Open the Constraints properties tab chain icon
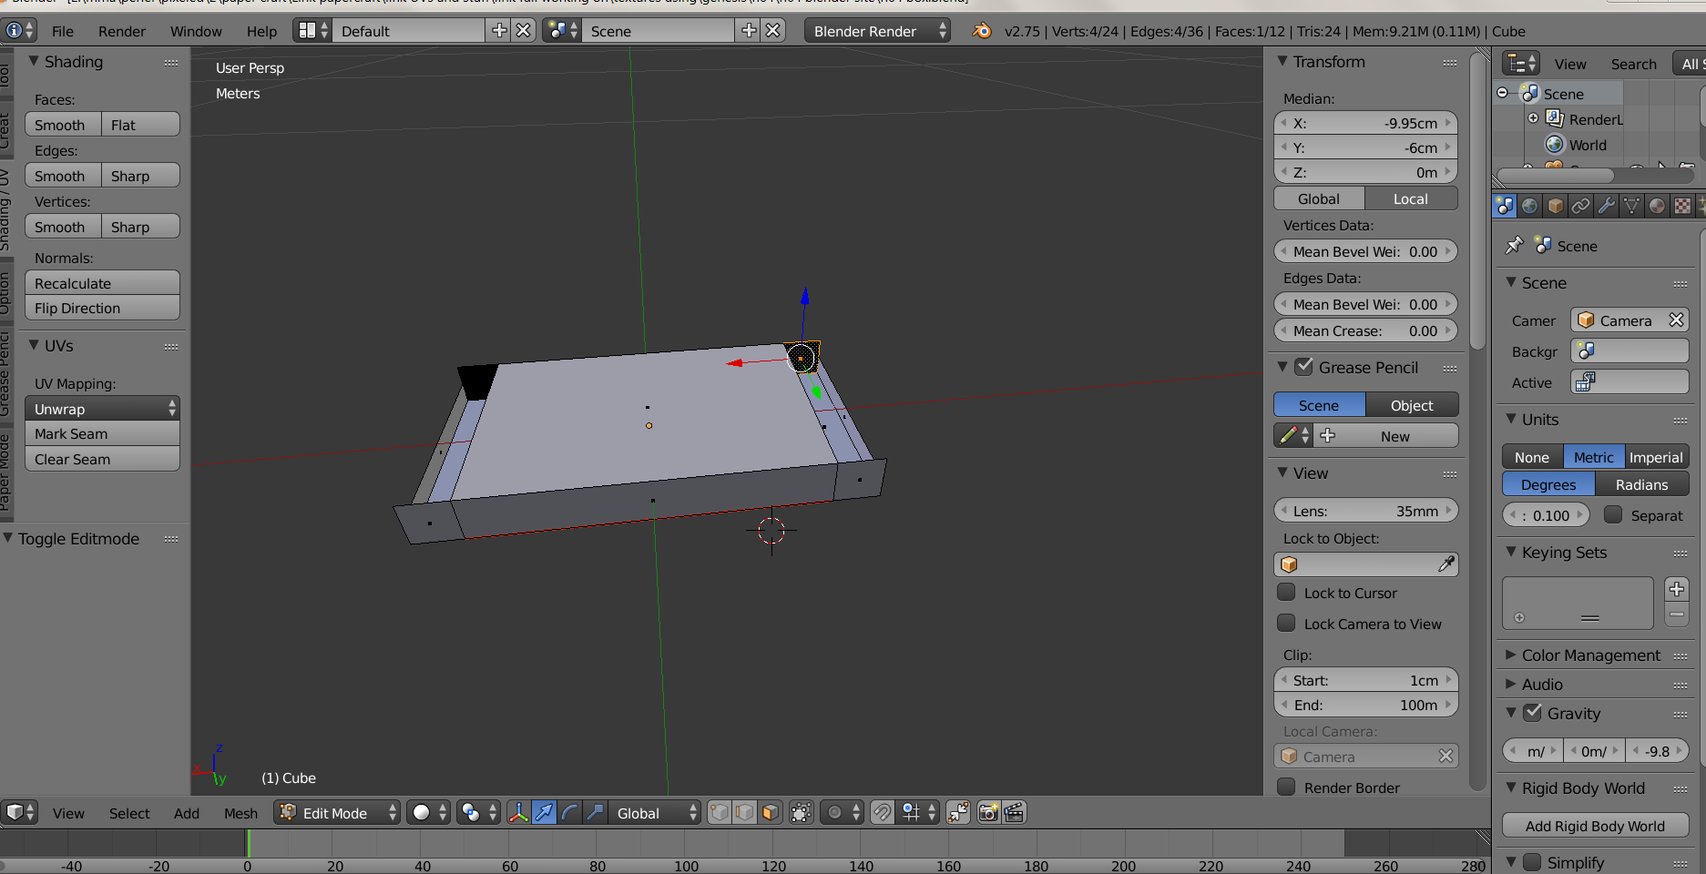The image size is (1706, 874). click(1580, 206)
